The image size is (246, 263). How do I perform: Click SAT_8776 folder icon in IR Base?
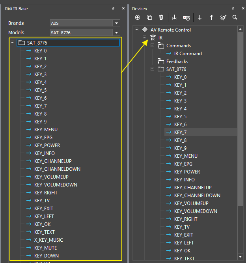pyautogui.click(x=22, y=43)
